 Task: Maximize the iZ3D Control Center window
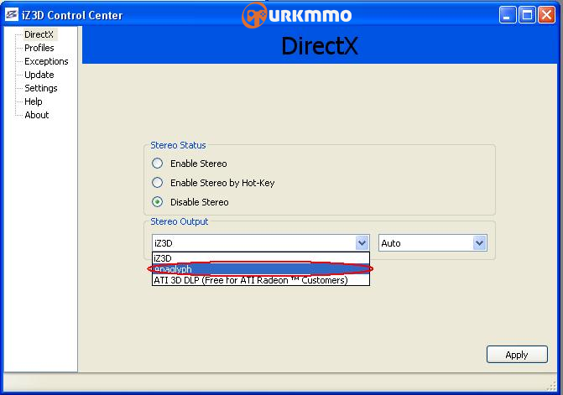[x=527, y=15]
